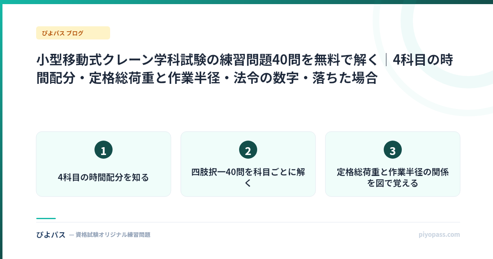Click the piyopass.com link
The width and height of the screenshot is (493, 259).
point(439,235)
